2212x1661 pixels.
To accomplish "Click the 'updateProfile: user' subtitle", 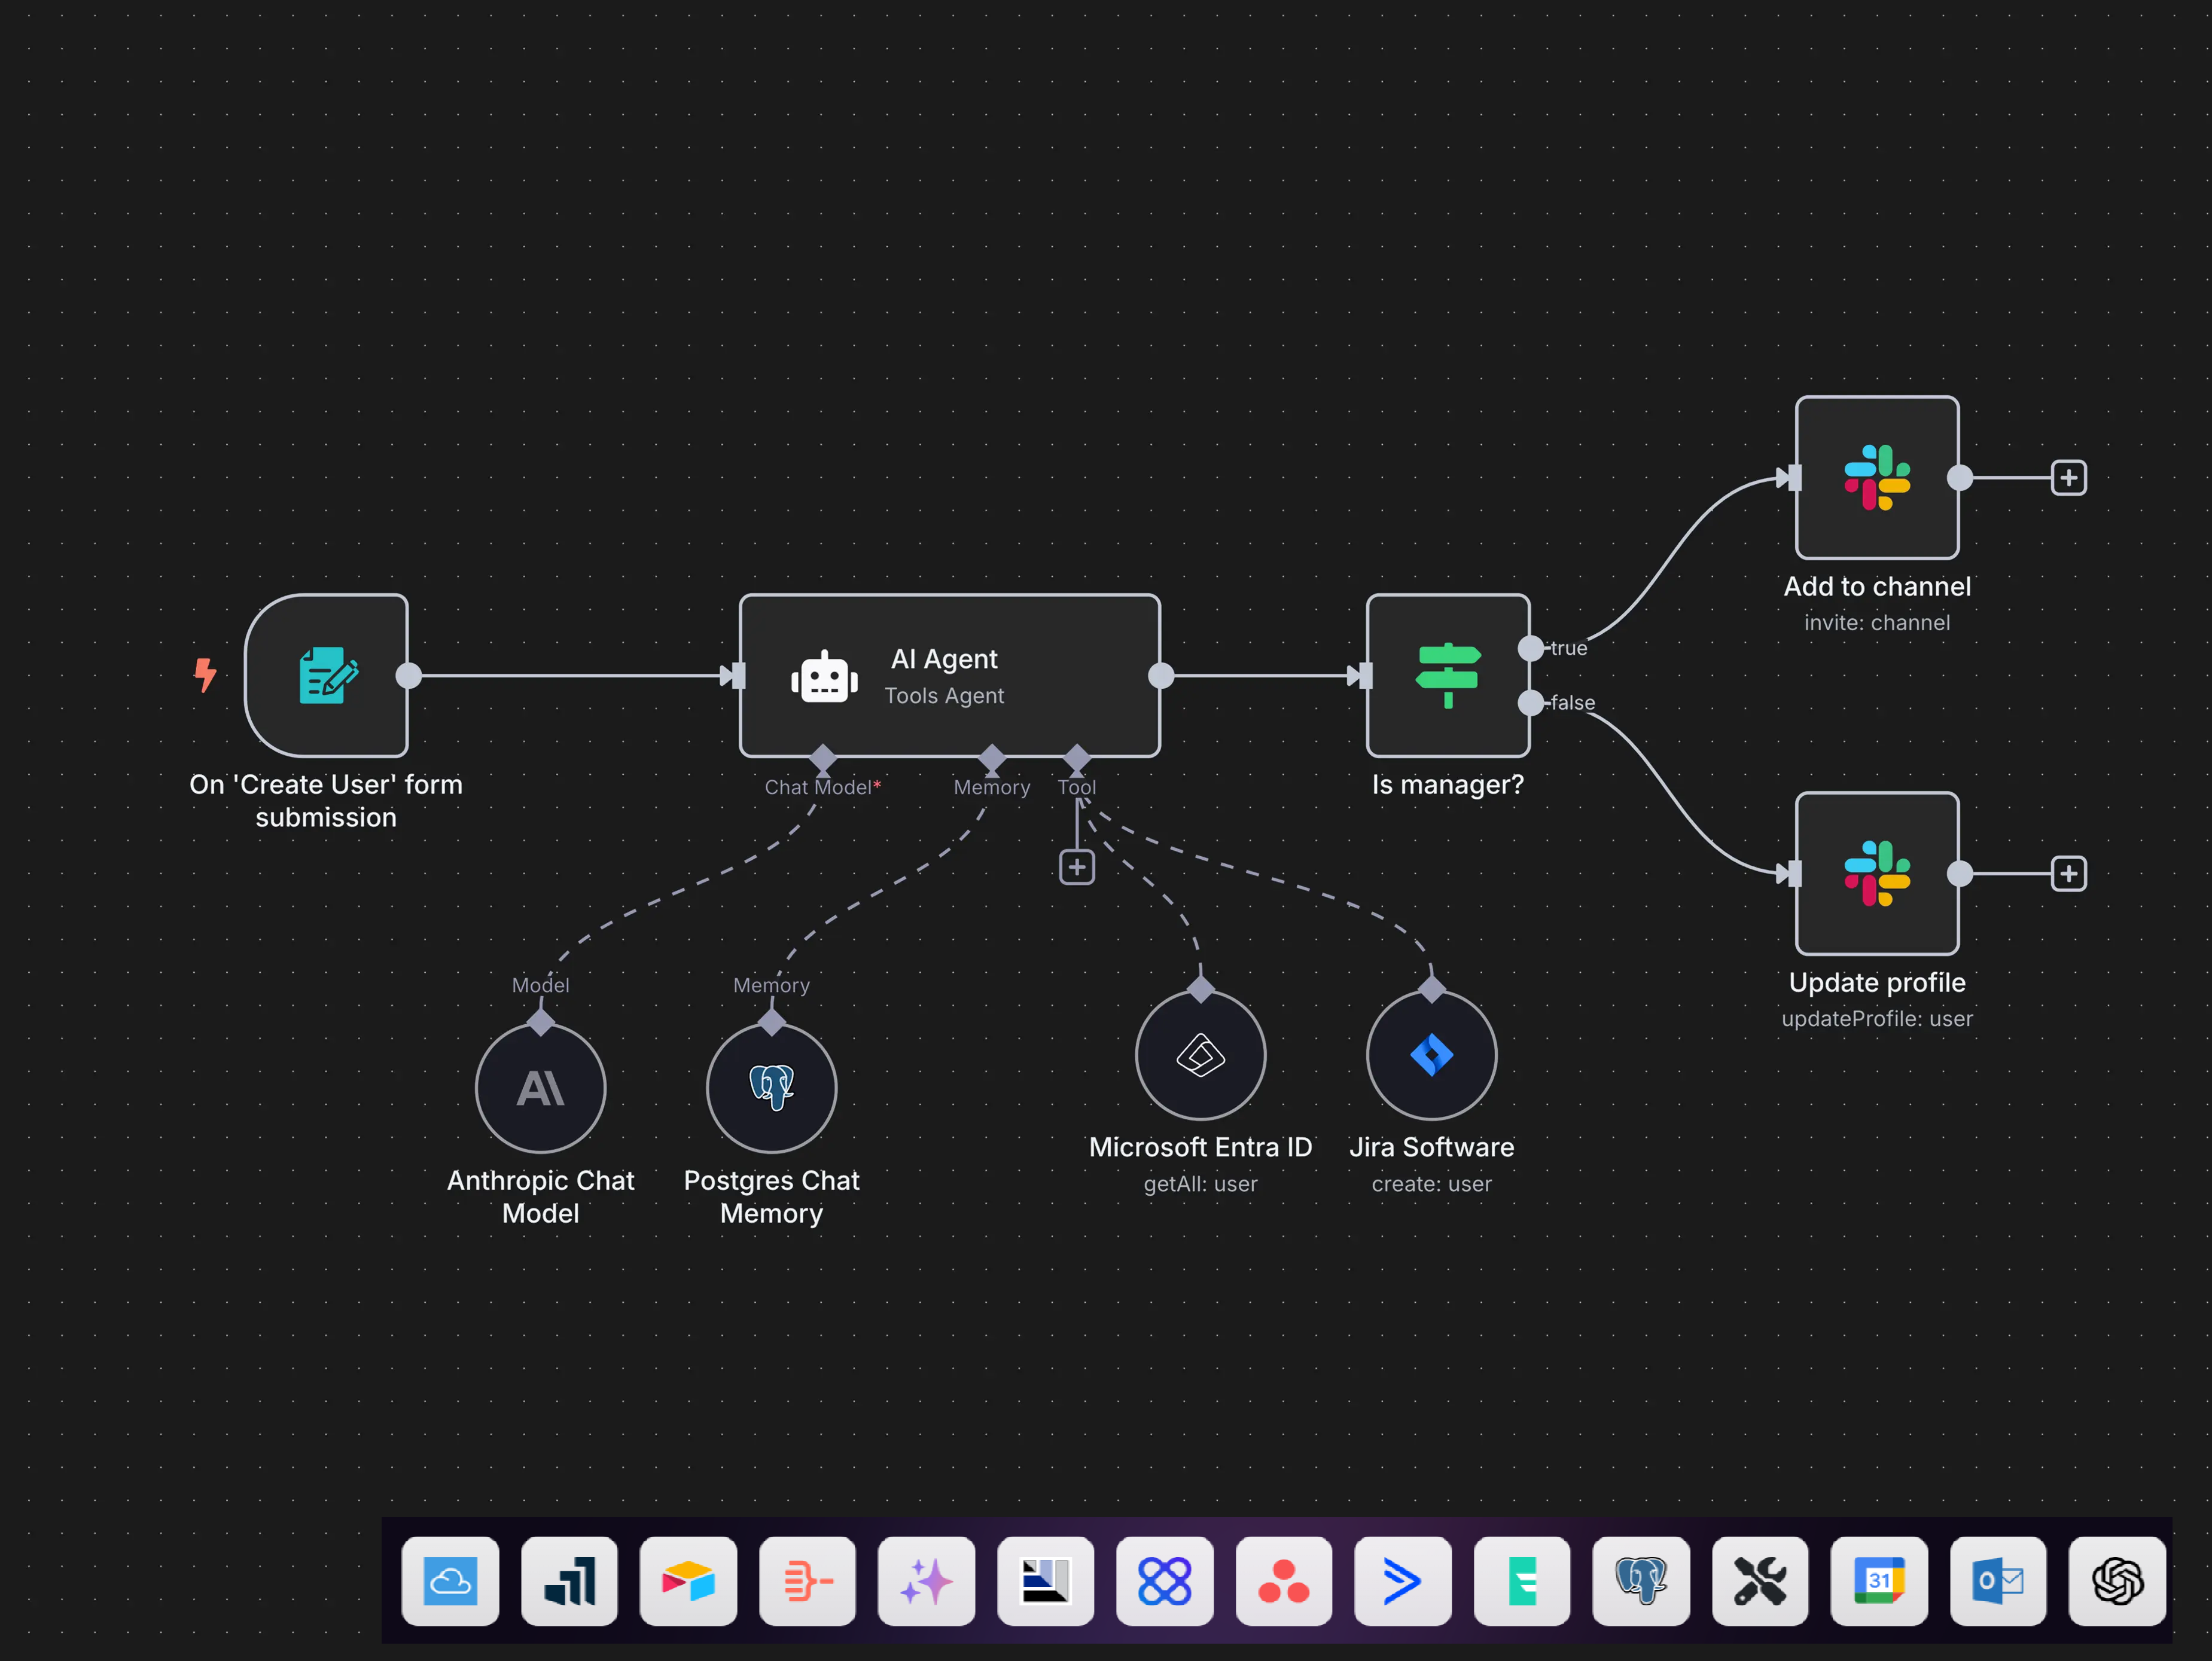I will pyautogui.click(x=1877, y=1018).
